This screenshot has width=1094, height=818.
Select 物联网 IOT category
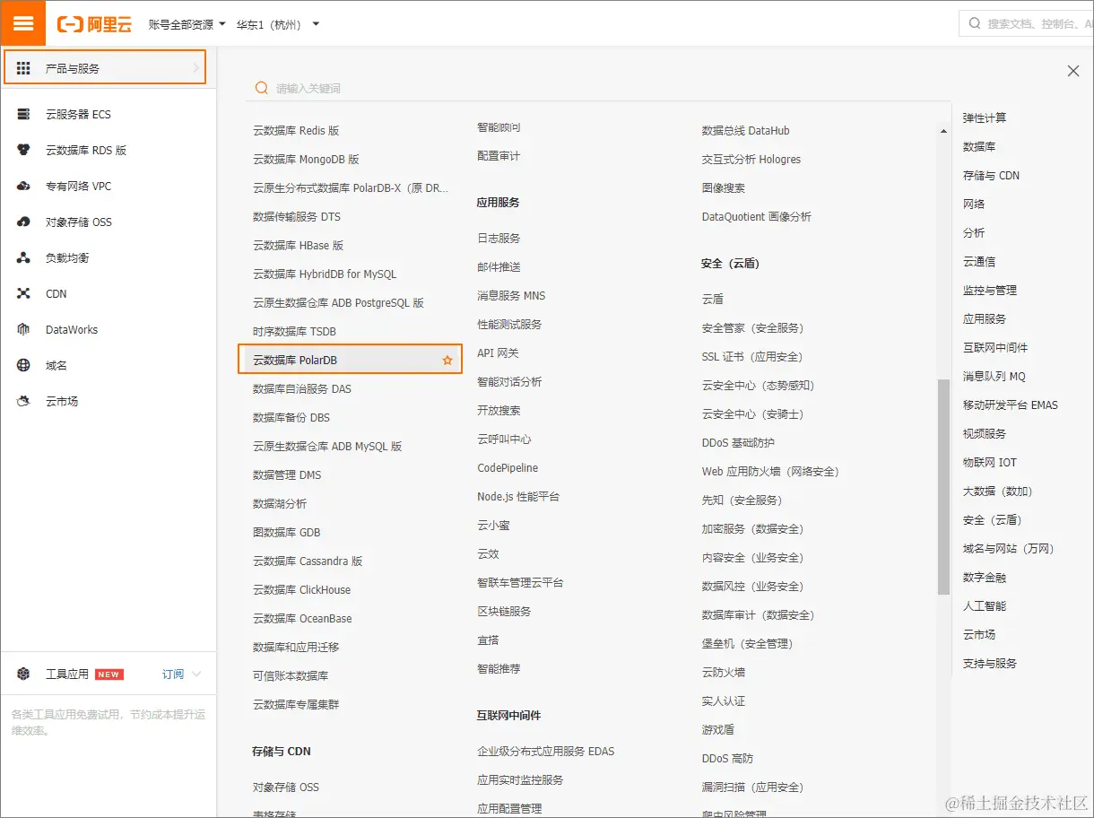990,462
